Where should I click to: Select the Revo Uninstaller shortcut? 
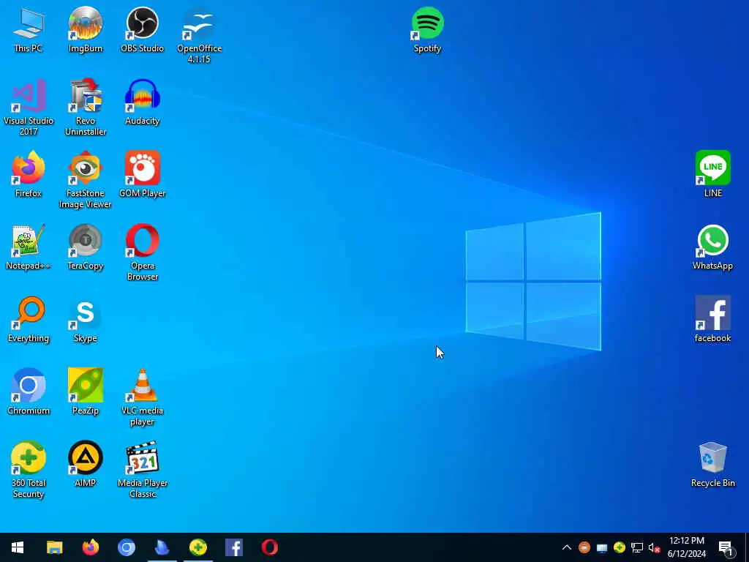[85, 108]
